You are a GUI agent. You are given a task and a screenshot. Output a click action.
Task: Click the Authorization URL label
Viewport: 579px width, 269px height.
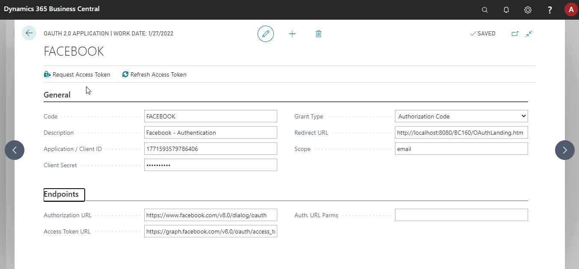point(68,215)
